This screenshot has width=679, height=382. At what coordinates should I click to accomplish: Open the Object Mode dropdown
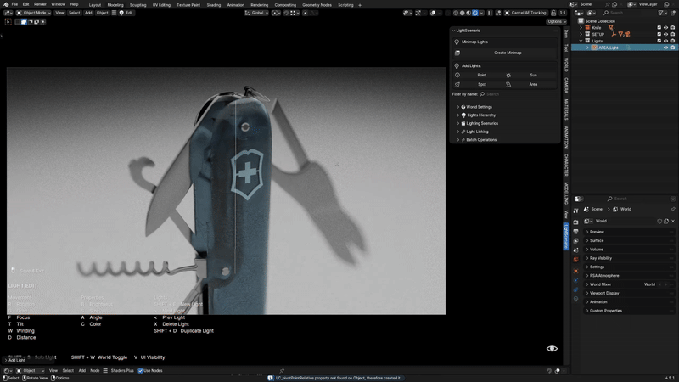33,13
